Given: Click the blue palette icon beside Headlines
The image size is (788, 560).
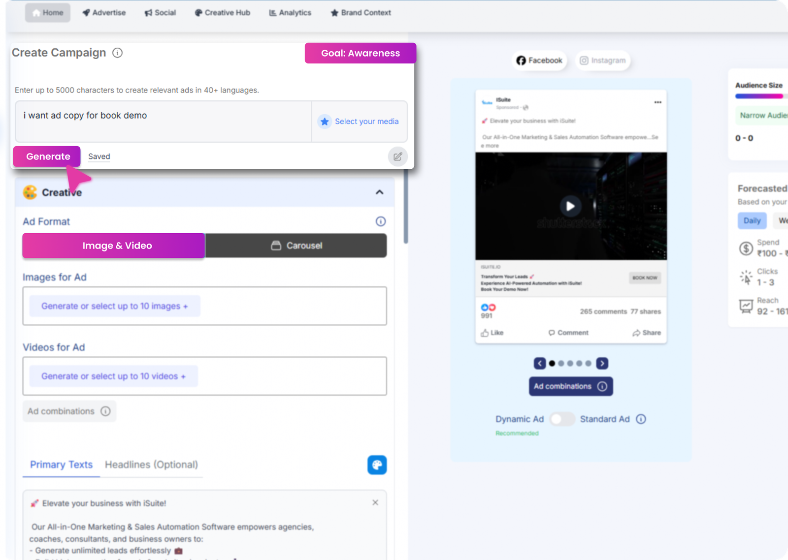Looking at the screenshot, I should tap(377, 465).
